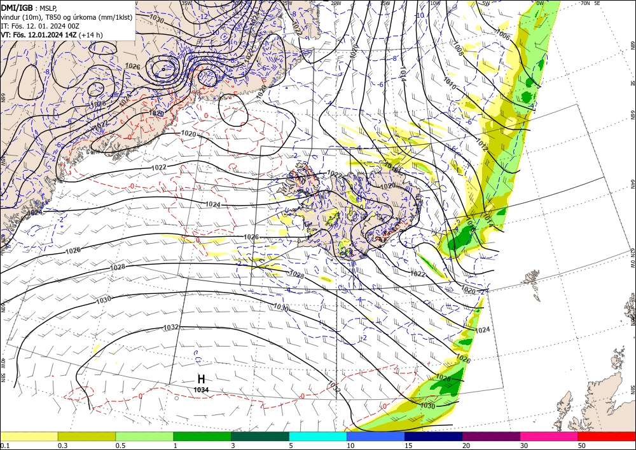Select the red 50 mm legend swatch
This screenshot has width=636, height=450.
click(x=607, y=436)
